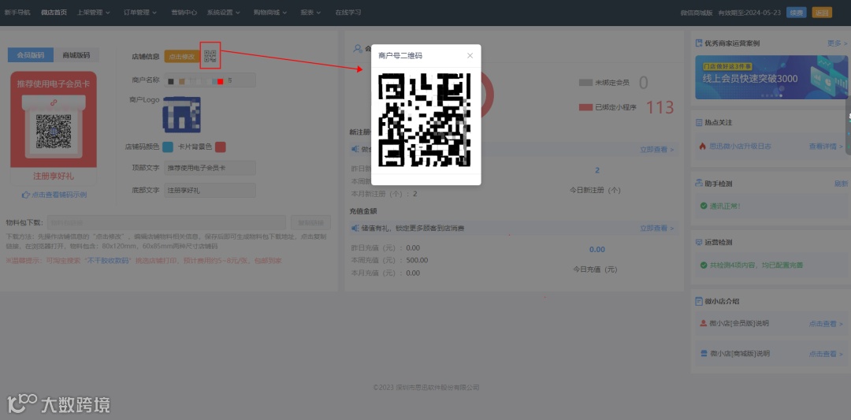
Task: Click the member person icon behind the dialog
Action: pyautogui.click(x=358, y=49)
